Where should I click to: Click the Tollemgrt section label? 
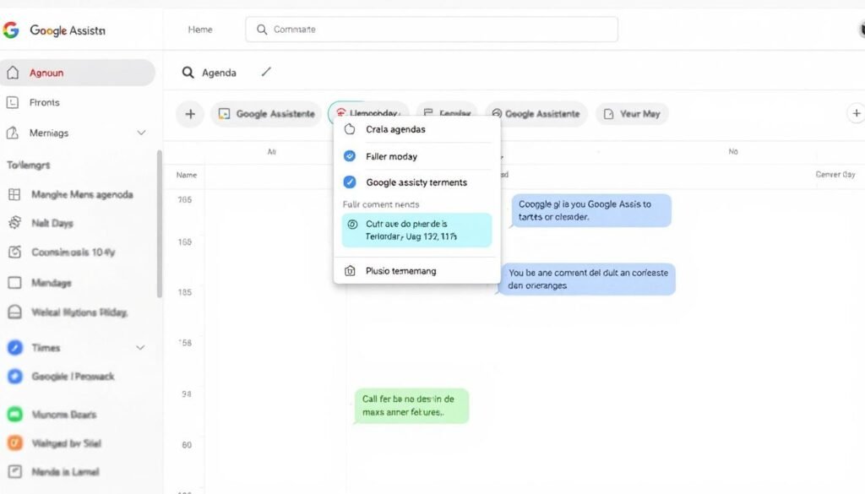coord(28,165)
